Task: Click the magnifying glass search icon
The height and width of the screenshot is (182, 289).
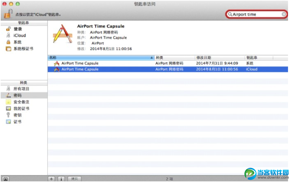Action: click(x=230, y=14)
